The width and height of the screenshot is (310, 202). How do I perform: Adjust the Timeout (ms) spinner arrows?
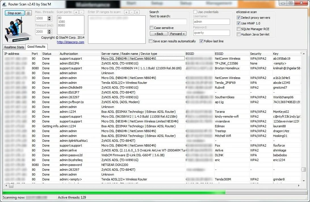tap(49, 32)
